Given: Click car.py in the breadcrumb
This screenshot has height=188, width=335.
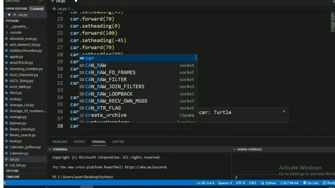Looking at the screenshot, I should click(x=62, y=9).
